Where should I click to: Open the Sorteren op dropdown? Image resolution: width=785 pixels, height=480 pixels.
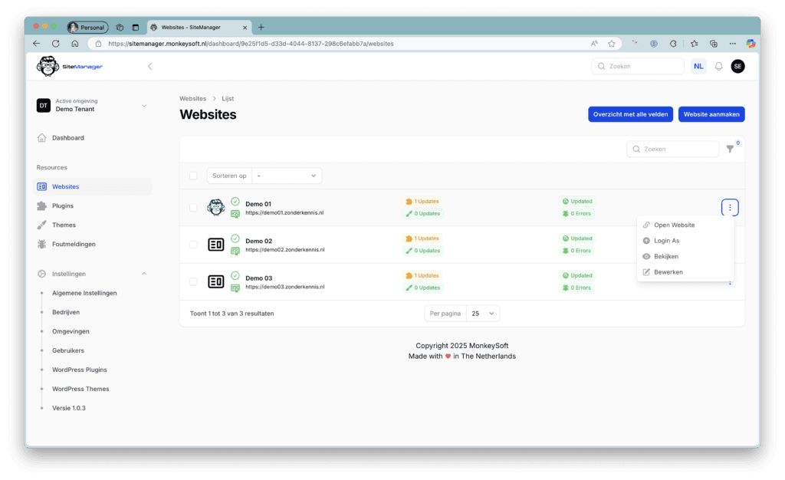(287, 176)
